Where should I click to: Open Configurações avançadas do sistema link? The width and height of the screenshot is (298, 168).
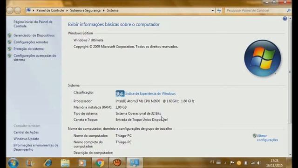click(35, 57)
